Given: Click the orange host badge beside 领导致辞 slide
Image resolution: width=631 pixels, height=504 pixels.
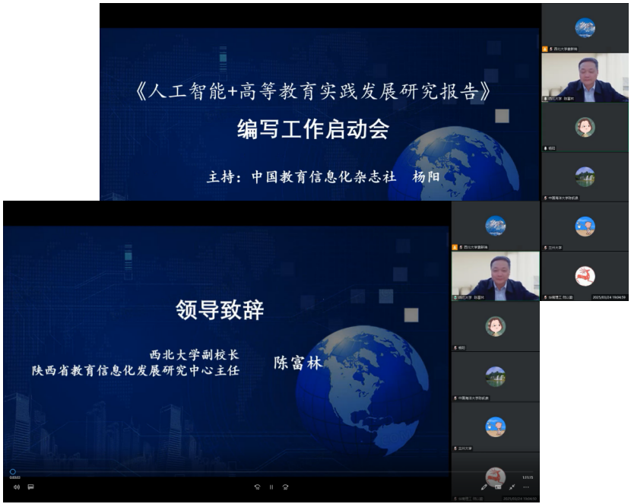Looking at the screenshot, I should click(455, 247).
